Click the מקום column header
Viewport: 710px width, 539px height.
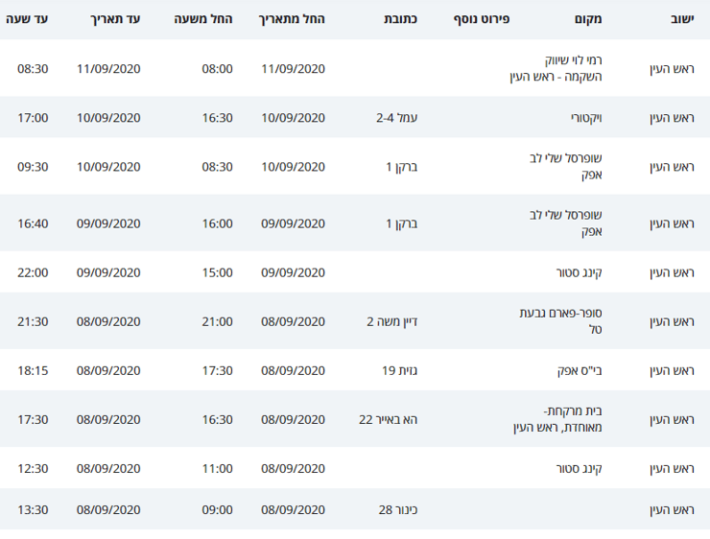click(x=588, y=19)
